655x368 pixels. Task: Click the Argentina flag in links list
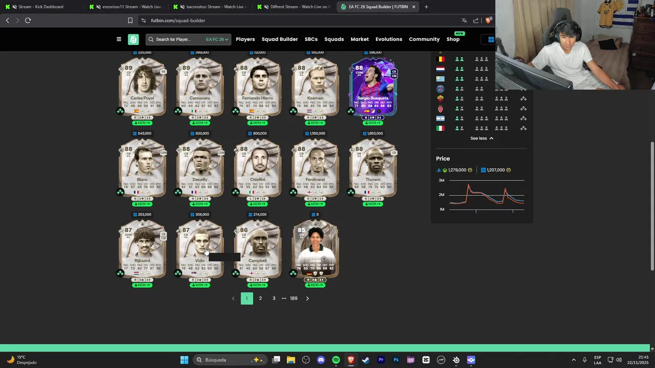coord(440,119)
